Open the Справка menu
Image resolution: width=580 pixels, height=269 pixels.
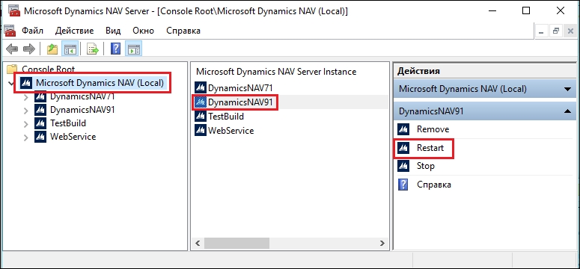(183, 31)
